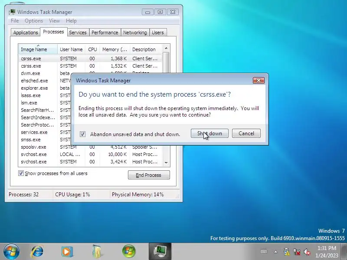Select the SearchProtoc... process
347x260 pixels.
[45, 125]
